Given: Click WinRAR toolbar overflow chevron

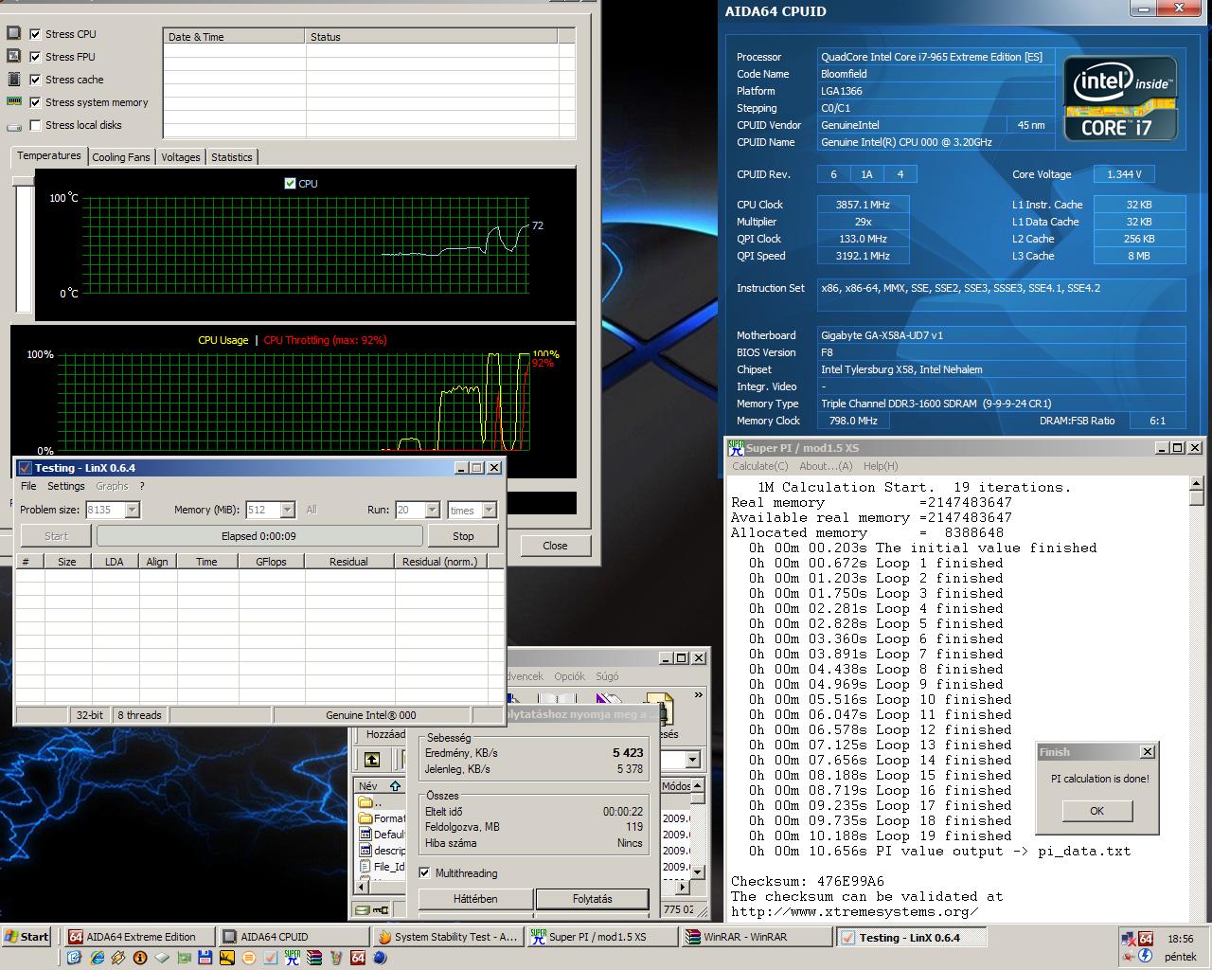Looking at the screenshot, I should pyautogui.click(x=699, y=694).
